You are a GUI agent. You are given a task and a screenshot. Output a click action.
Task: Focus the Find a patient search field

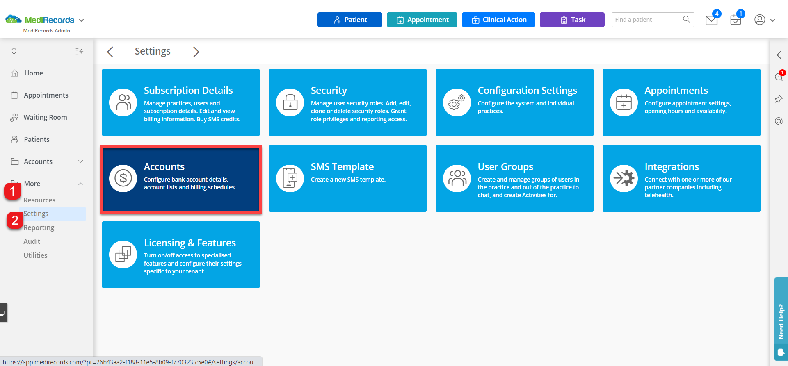click(647, 20)
